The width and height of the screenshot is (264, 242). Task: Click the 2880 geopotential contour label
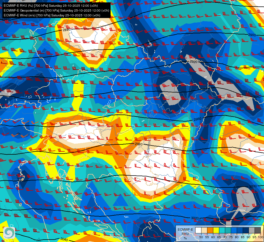pyautogui.click(x=67, y=30)
